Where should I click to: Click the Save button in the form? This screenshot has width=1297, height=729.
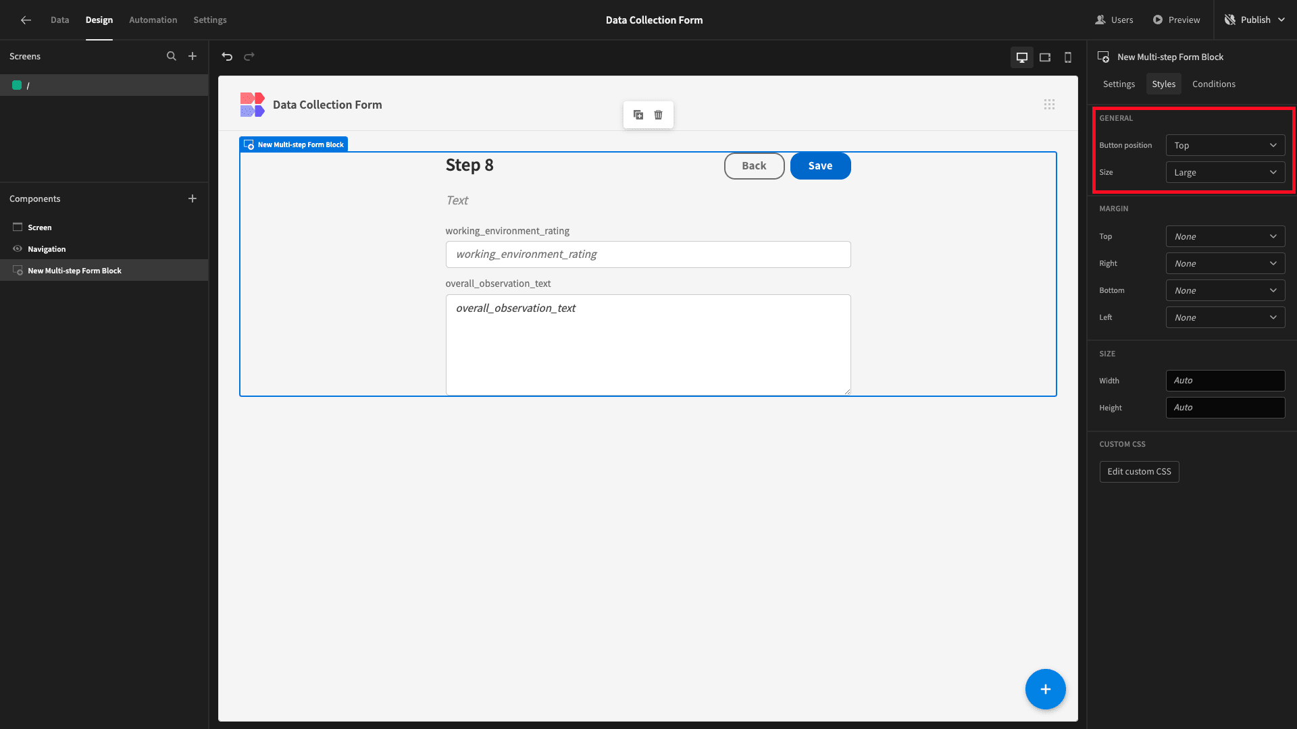[820, 166]
